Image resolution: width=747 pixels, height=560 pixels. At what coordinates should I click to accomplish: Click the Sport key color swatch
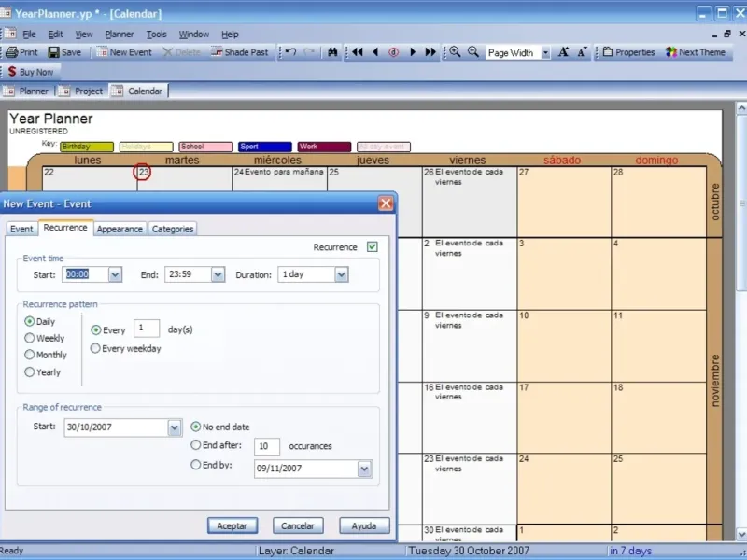[x=265, y=147]
